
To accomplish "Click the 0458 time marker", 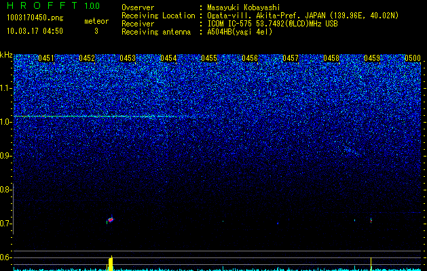I will 331,58.
